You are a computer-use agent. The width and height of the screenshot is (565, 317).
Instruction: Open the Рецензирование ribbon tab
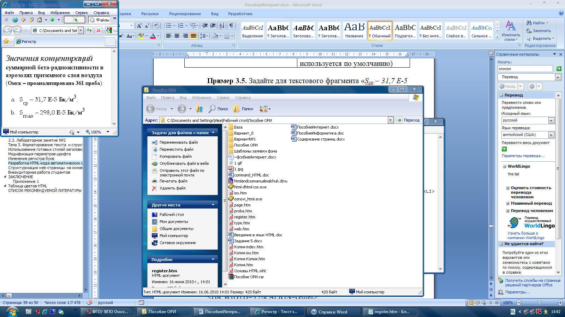point(185,14)
